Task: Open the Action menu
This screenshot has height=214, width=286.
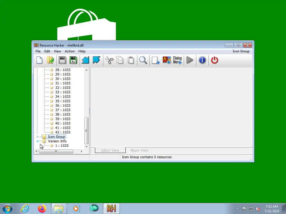Action: point(70,51)
